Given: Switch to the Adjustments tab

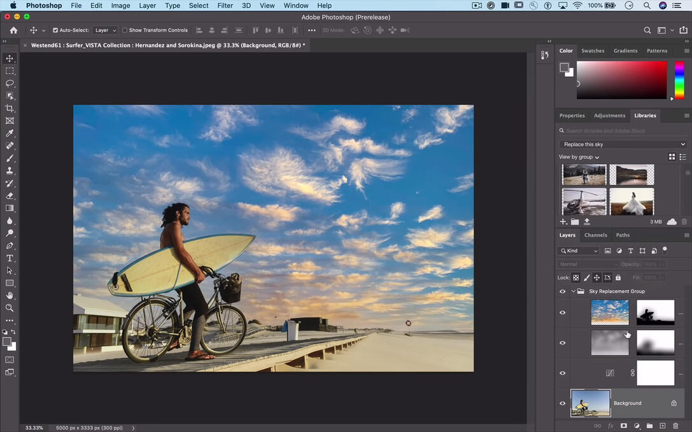Looking at the screenshot, I should (x=609, y=116).
